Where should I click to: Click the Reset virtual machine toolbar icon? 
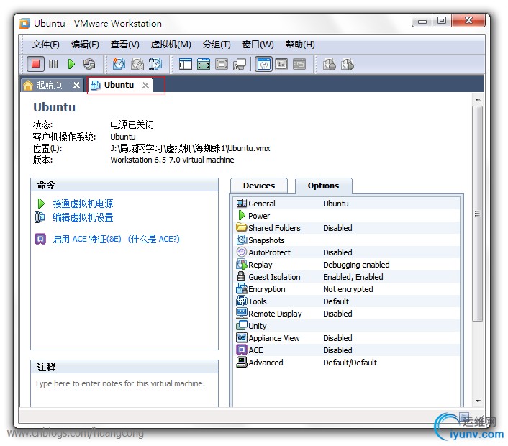(89, 64)
